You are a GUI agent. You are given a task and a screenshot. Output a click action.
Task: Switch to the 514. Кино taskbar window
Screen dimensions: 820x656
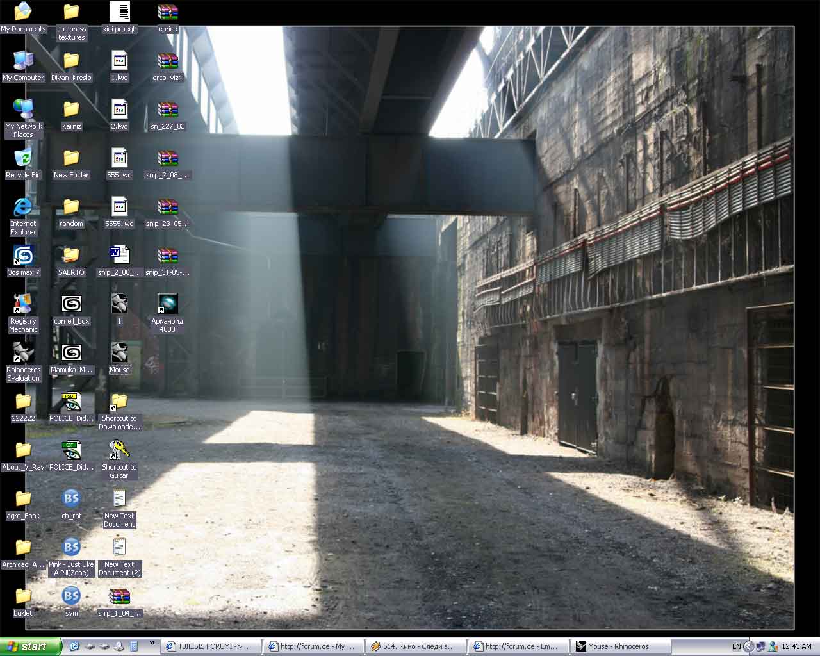415,646
